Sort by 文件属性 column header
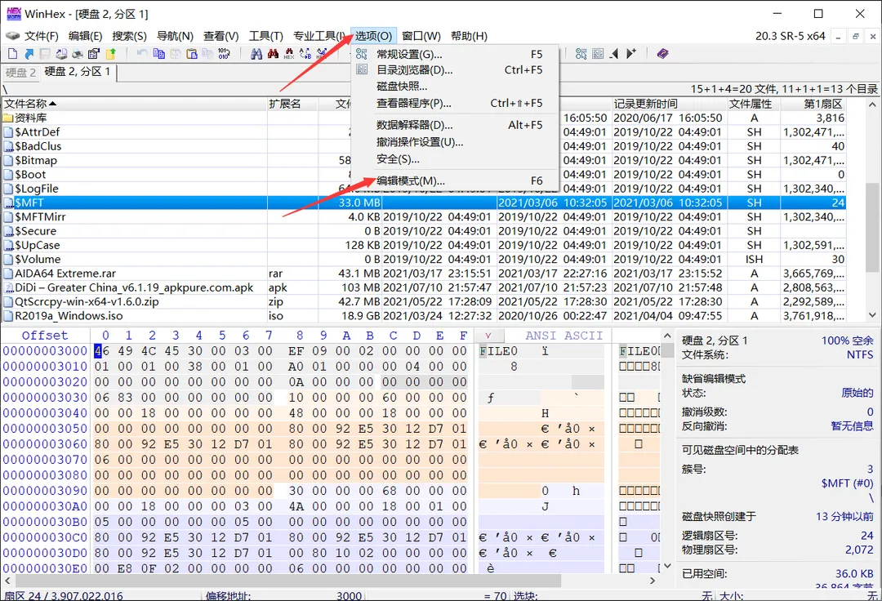The height and width of the screenshot is (601, 882). [x=753, y=104]
